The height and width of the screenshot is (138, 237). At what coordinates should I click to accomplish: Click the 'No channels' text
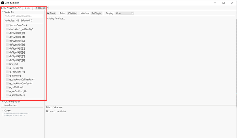(x=11, y=105)
